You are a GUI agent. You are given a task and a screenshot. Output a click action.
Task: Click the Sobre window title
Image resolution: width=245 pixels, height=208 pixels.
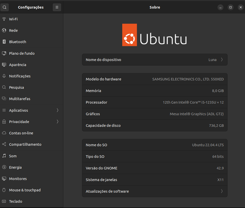point(155,7)
